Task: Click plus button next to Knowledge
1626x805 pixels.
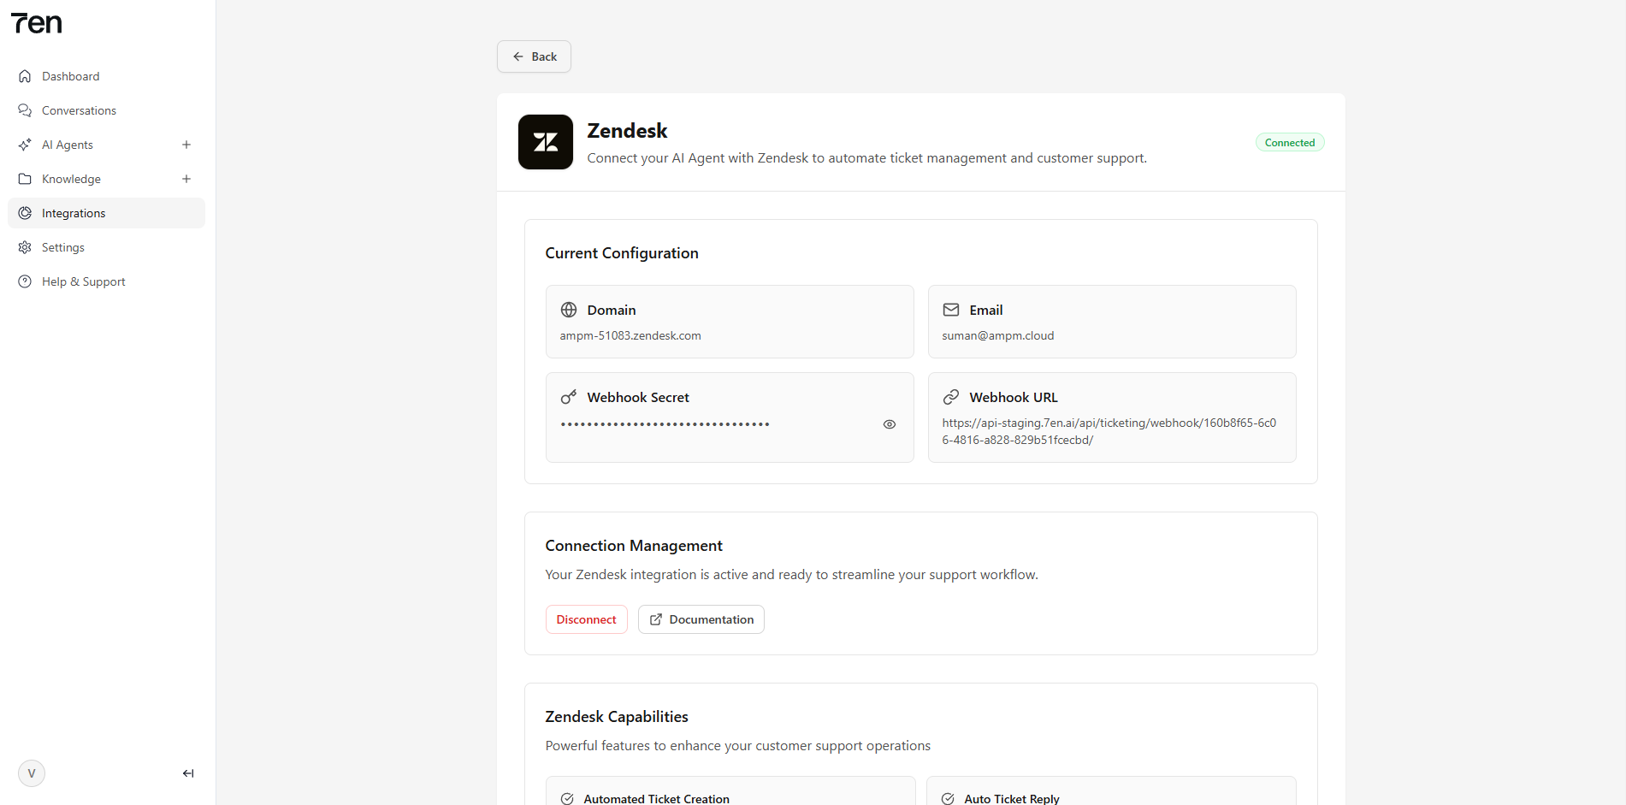Action: click(186, 179)
